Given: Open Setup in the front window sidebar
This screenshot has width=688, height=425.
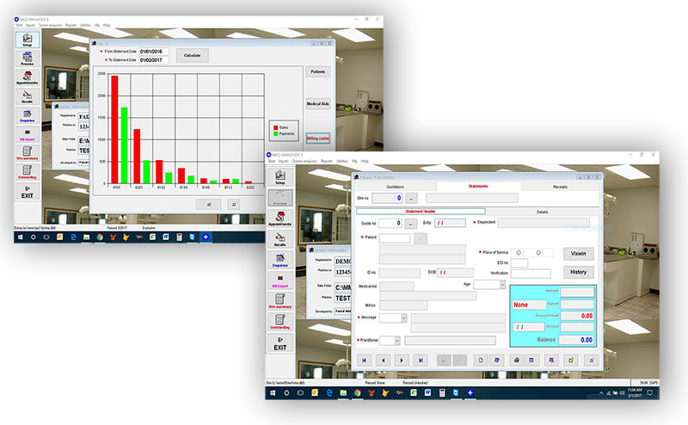Looking at the screenshot, I should coord(279,176).
